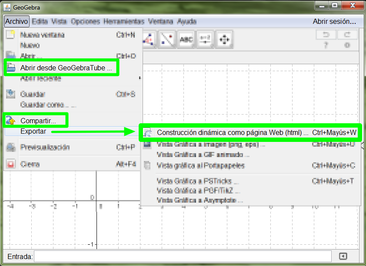Expand the Abrir reciente submenu arrow

pos(140,78)
